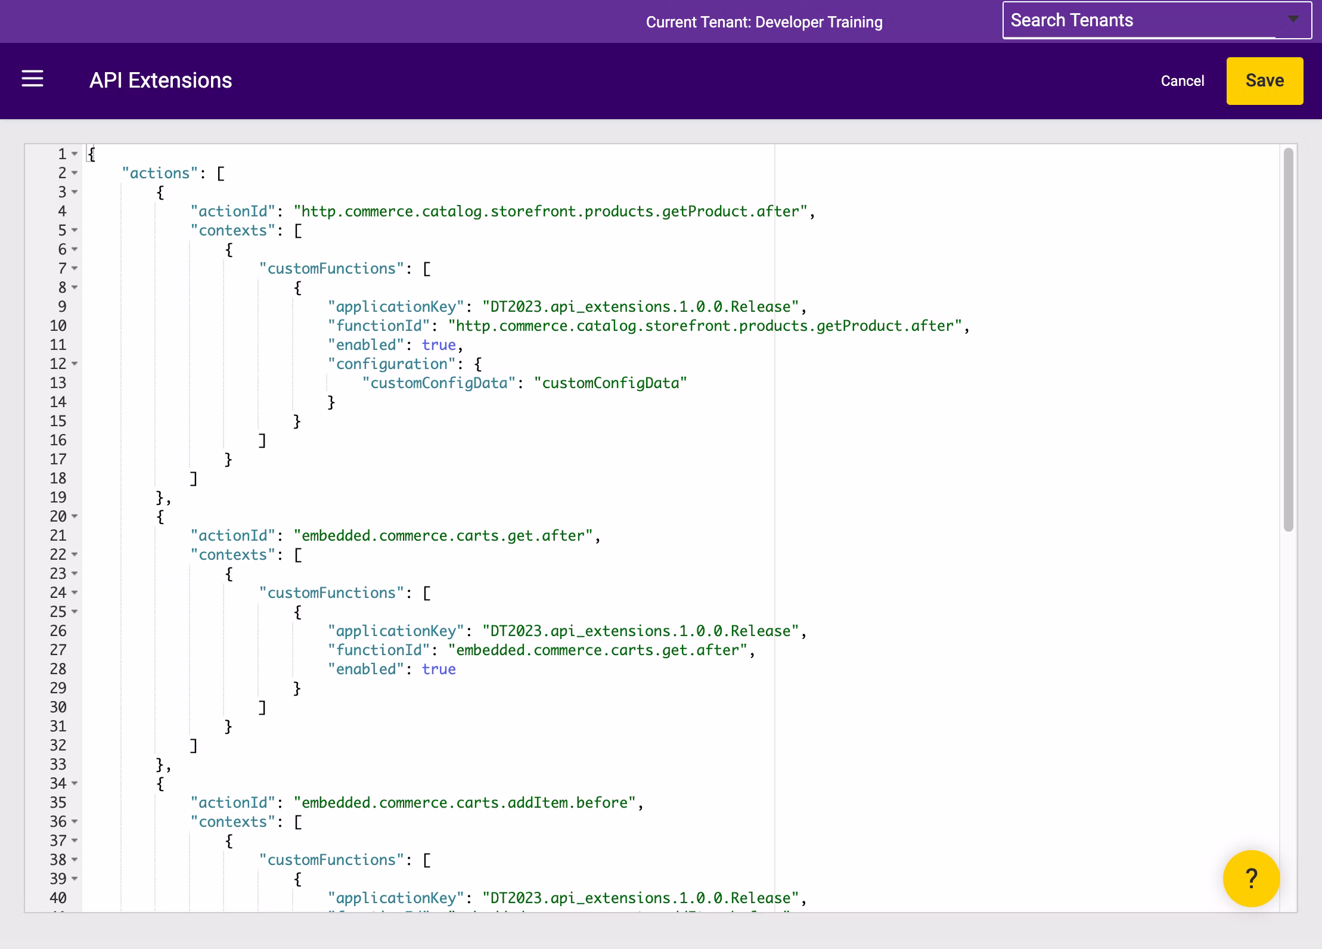
Task: Click the functionId value on line 10
Action: 705,326
